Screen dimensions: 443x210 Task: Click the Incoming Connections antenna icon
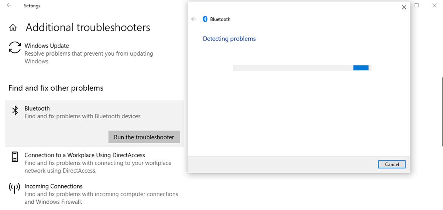point(14,188)
